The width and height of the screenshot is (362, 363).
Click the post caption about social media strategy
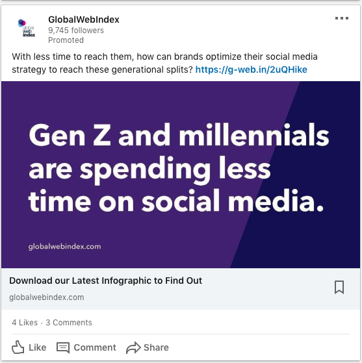click(164, 63)
